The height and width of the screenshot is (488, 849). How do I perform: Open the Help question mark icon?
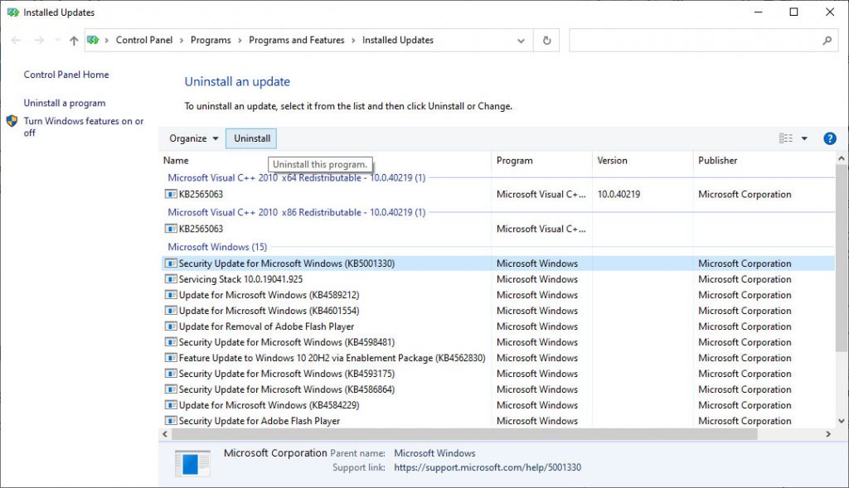829,138
